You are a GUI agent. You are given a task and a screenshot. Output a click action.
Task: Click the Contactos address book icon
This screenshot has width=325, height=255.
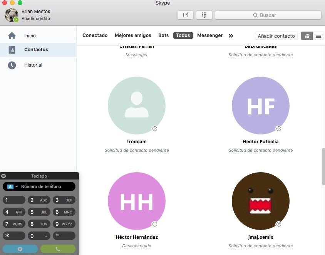(x=12, y=50)
